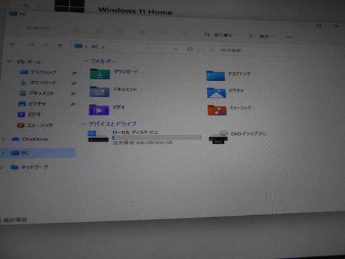Unpin ダウンロード using its pin icon

(x=73, y=83)
